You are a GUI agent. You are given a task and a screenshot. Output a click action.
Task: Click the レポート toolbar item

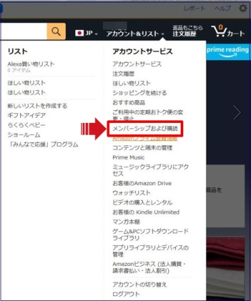point(195,8)
